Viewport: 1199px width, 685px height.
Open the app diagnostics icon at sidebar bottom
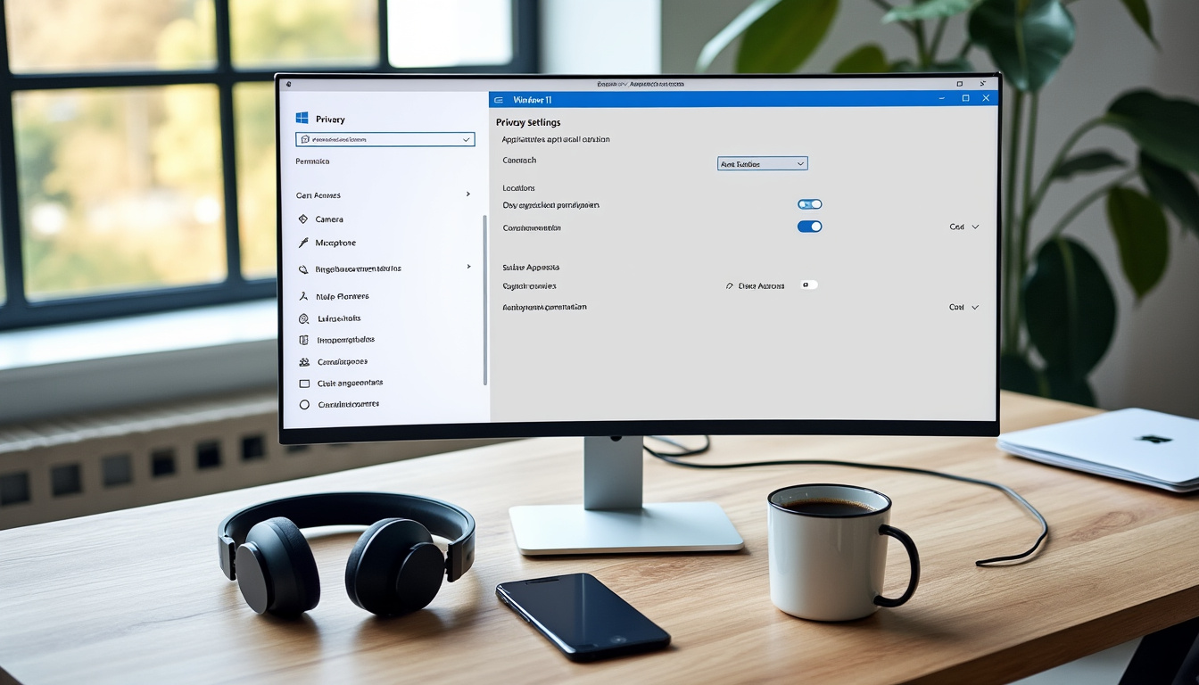point(302,403)
